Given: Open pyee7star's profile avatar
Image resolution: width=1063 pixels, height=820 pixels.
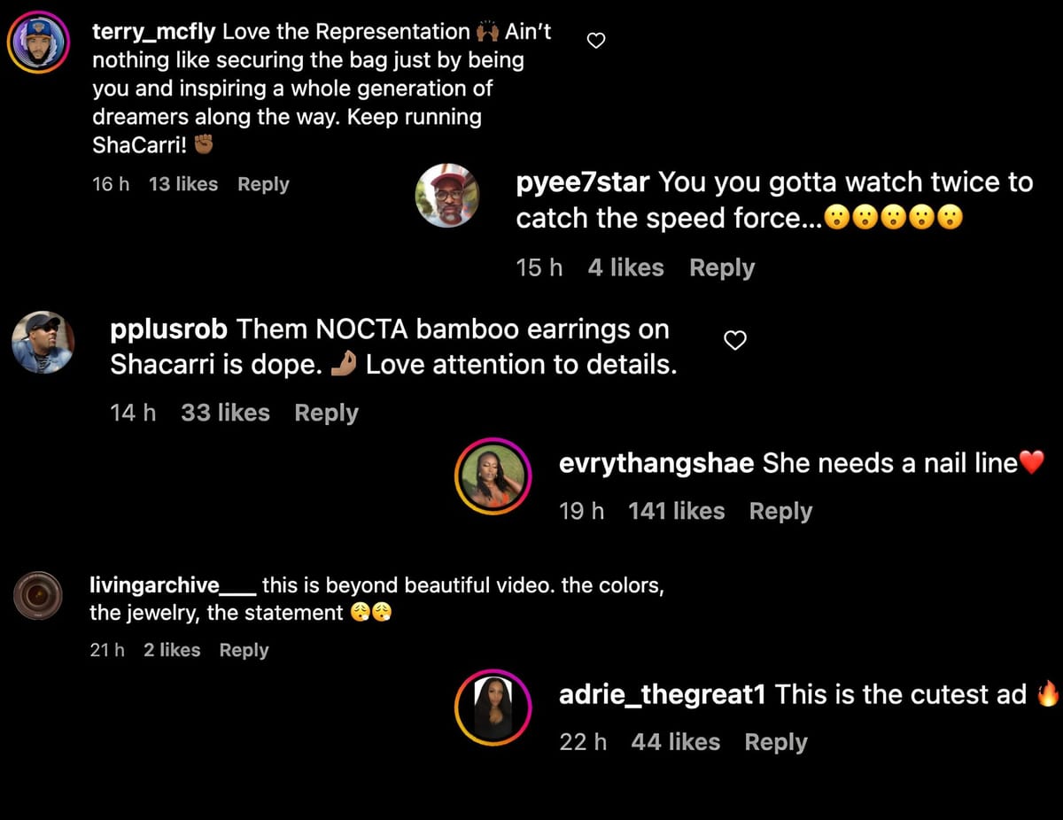Looking at the screenshot, I should 447,196.
